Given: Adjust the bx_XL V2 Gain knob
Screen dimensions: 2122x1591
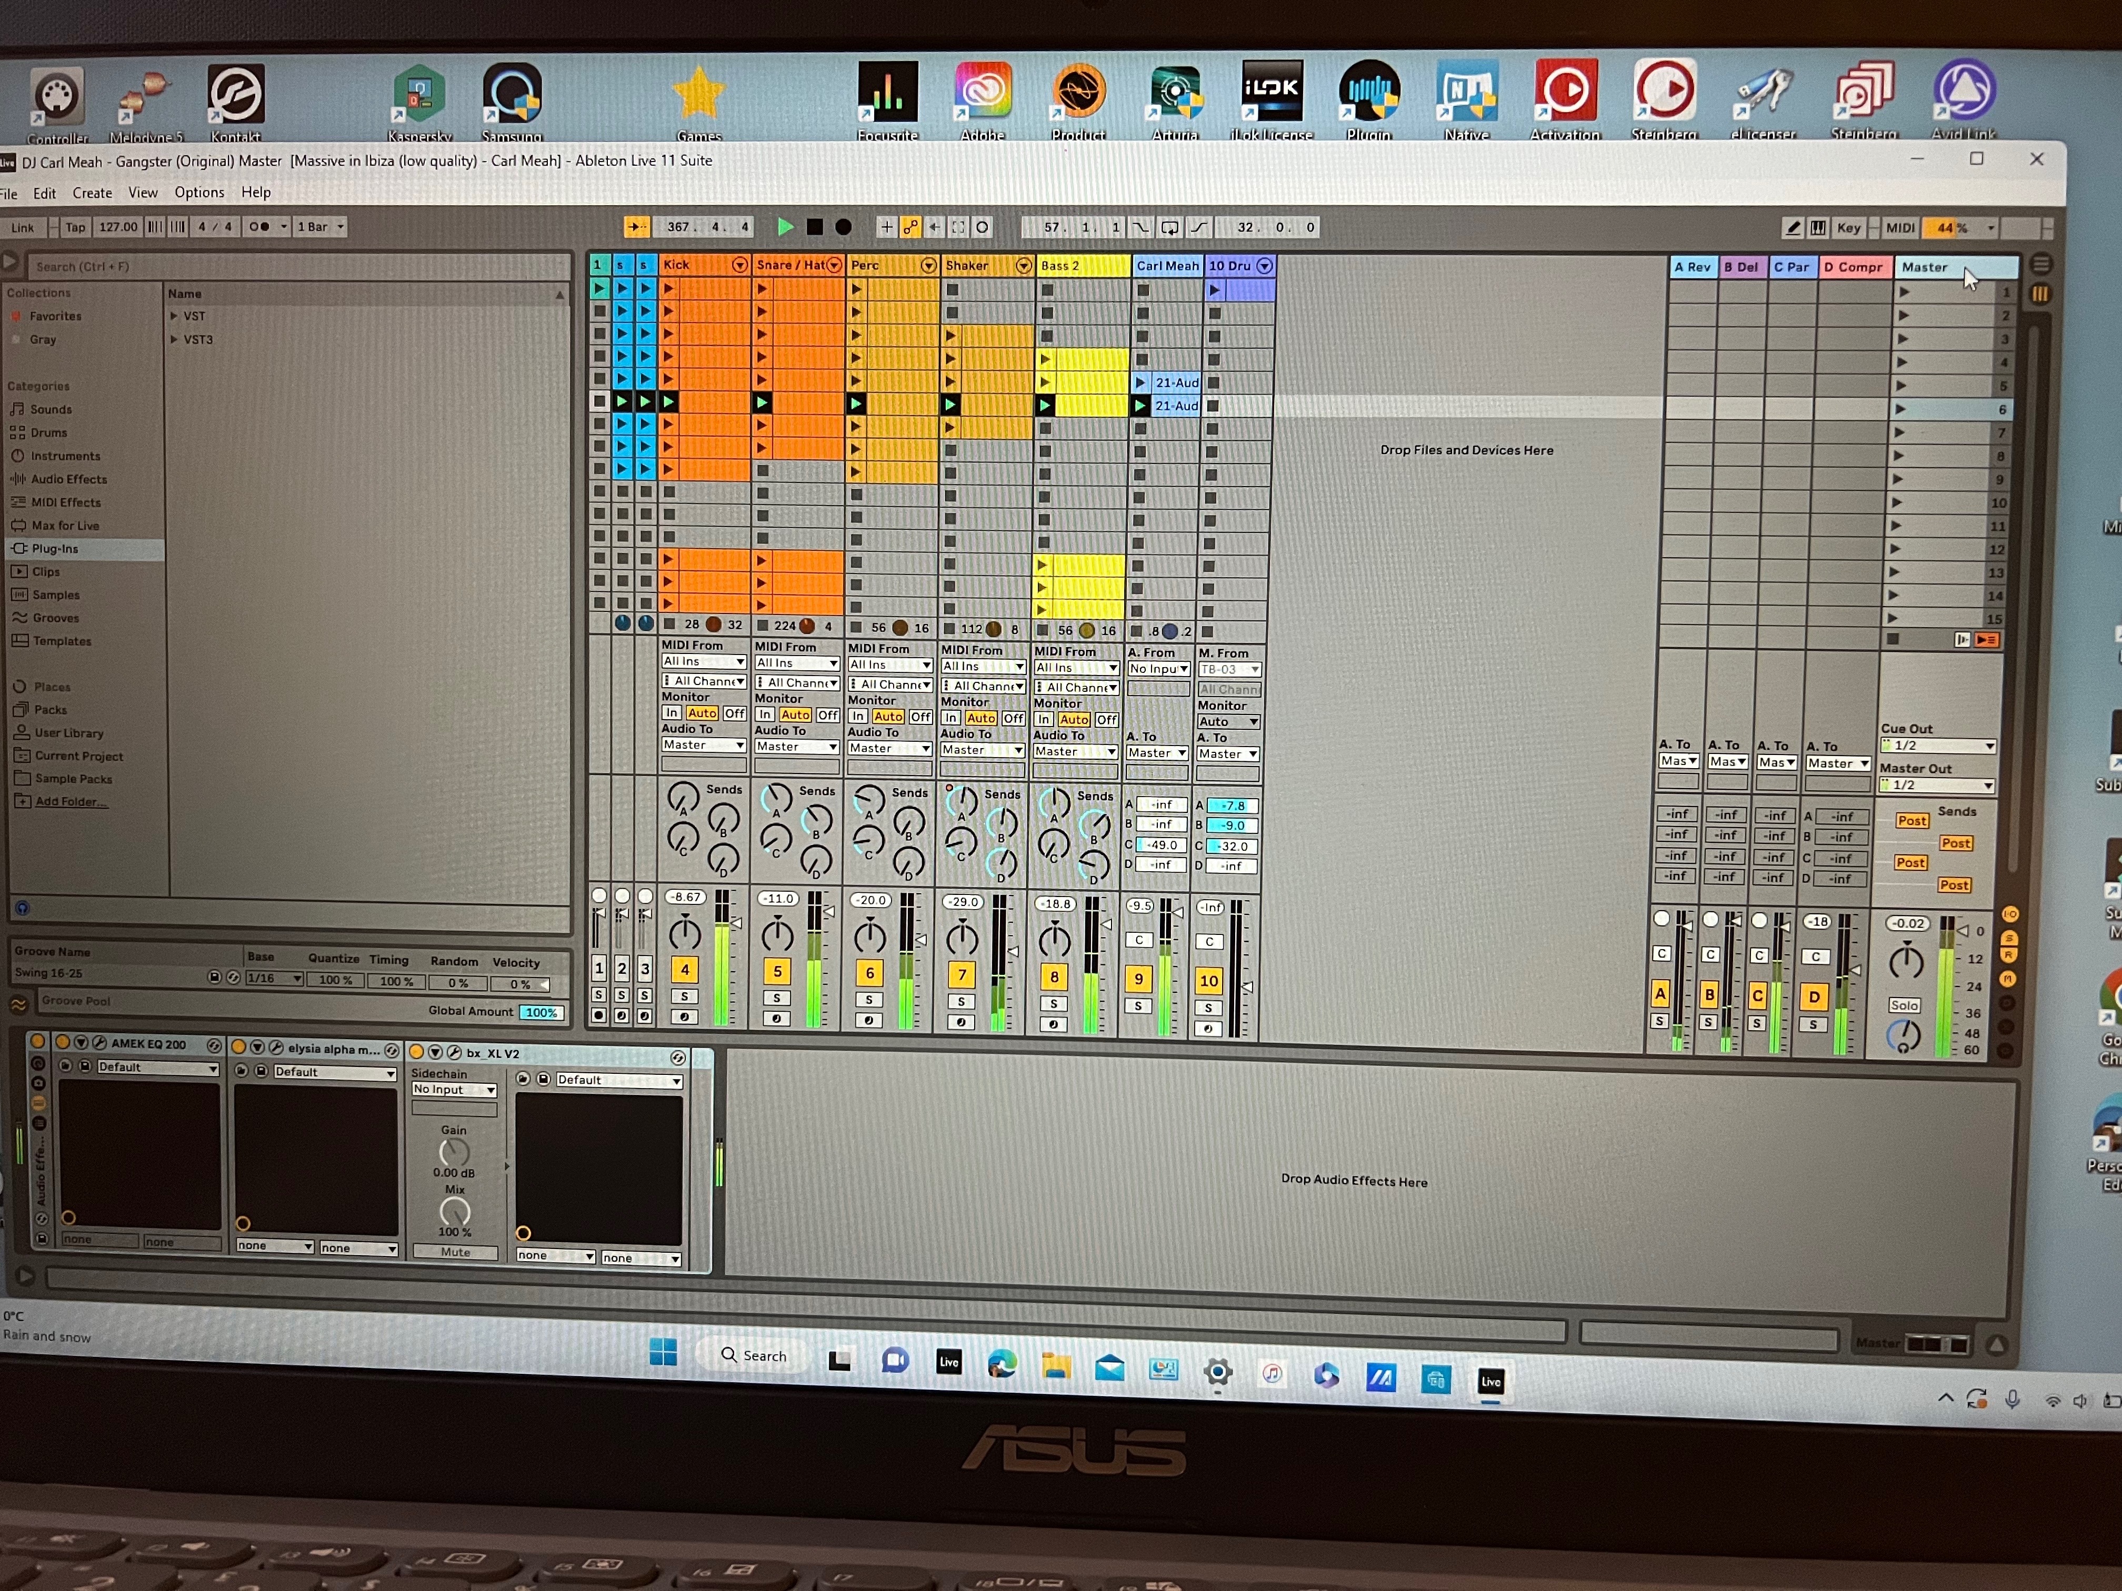Looking at the screenshot, I should (454, 1152).
